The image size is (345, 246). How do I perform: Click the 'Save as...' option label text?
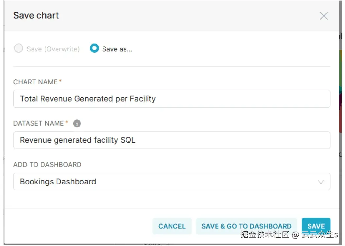point(117,49)
